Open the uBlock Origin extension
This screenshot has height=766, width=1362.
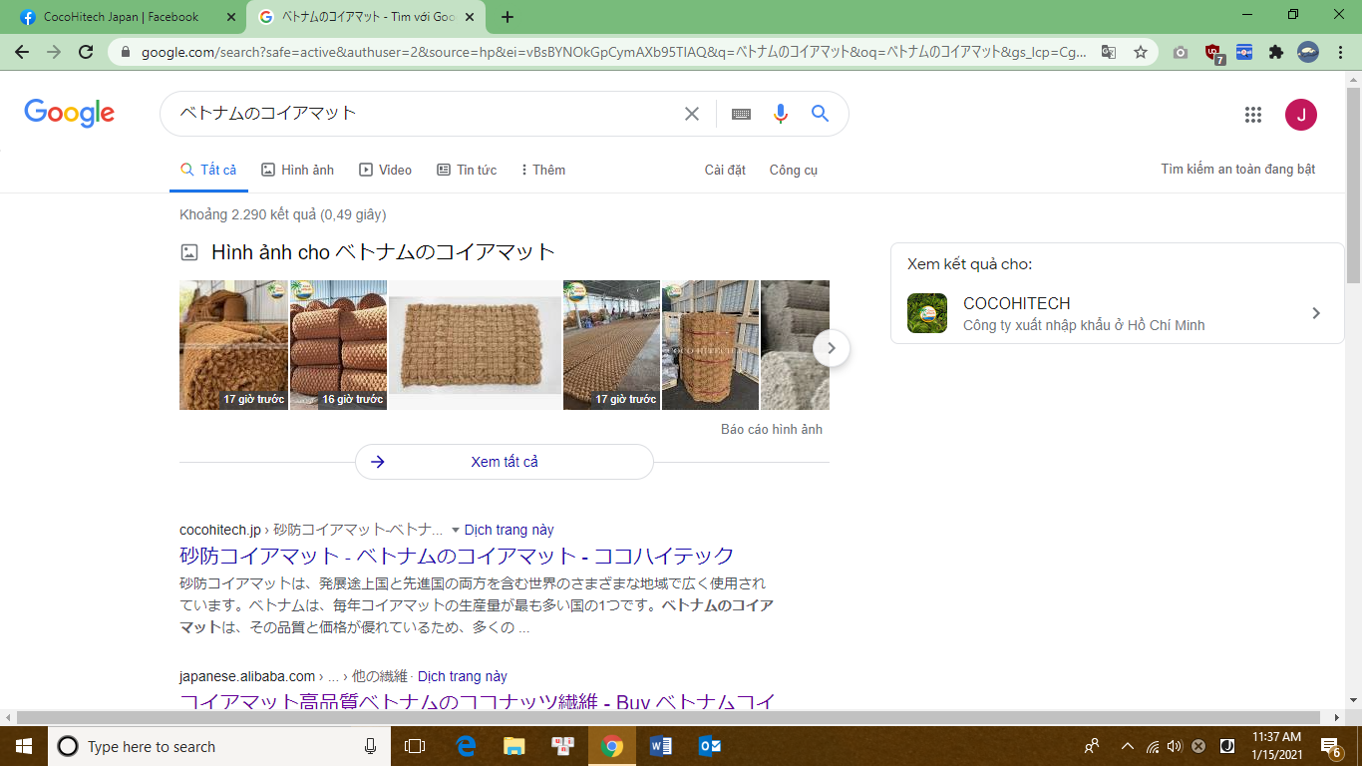pyautogui.click(x=1212, y=52)
